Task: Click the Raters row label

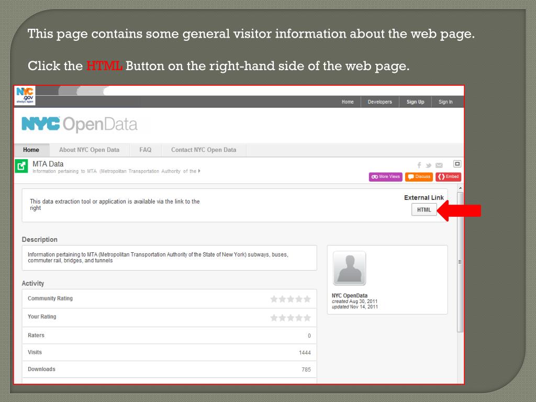Action: point(36,336)
